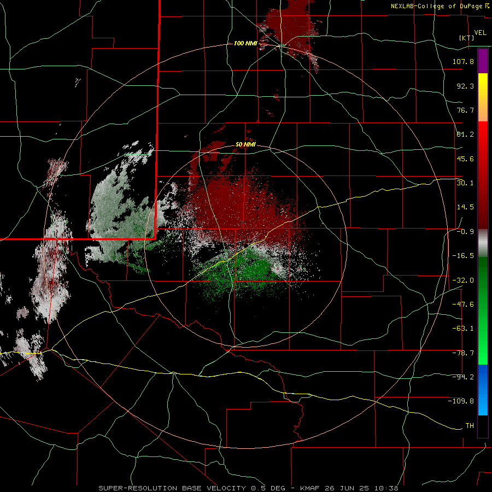The height and width of the screenshot is (492, 492).
Task: Click the -109.8 velocity scale value
Action: 461,401
